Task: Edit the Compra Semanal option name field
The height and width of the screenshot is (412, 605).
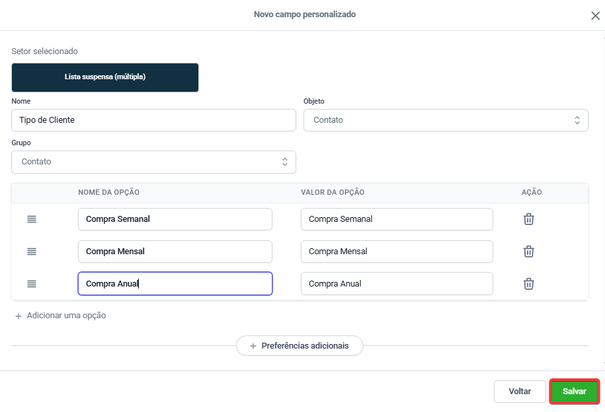Action: pos(175,219)
